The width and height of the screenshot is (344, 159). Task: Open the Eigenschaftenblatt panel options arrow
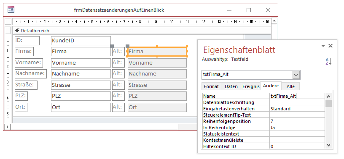pos(323,46)
